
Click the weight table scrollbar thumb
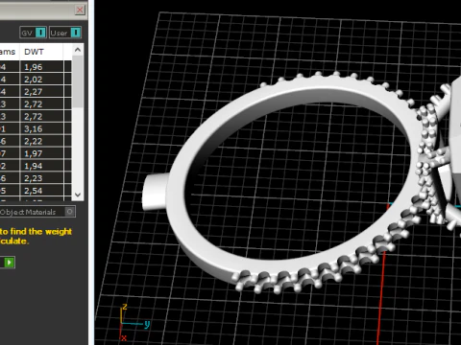coord(78,82)
